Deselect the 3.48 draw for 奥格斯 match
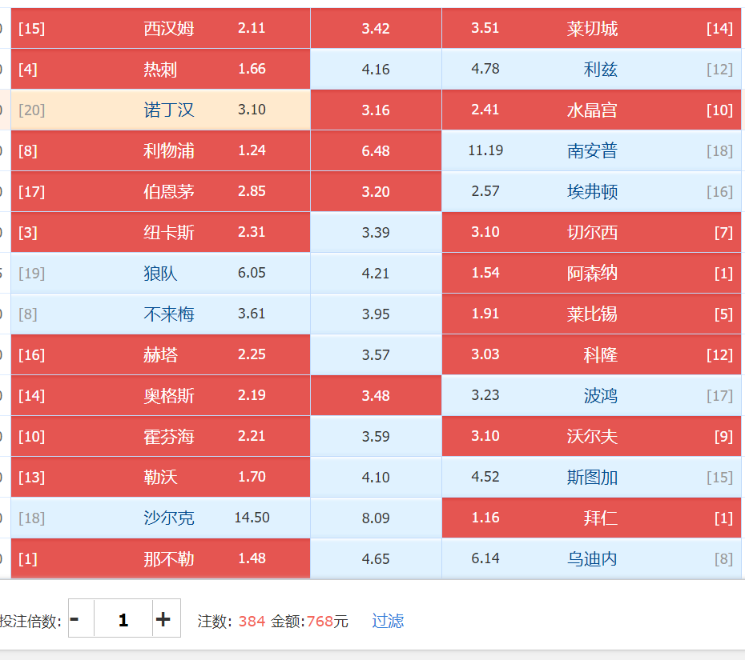The width and height of the screenshot is (745, 660). pos(376,396)
